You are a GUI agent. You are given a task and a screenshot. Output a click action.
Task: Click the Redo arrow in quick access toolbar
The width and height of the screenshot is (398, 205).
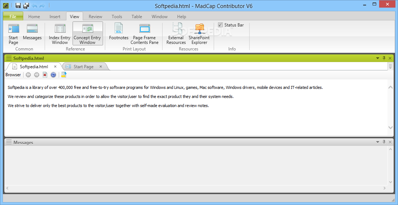click(x=42, y=5)
